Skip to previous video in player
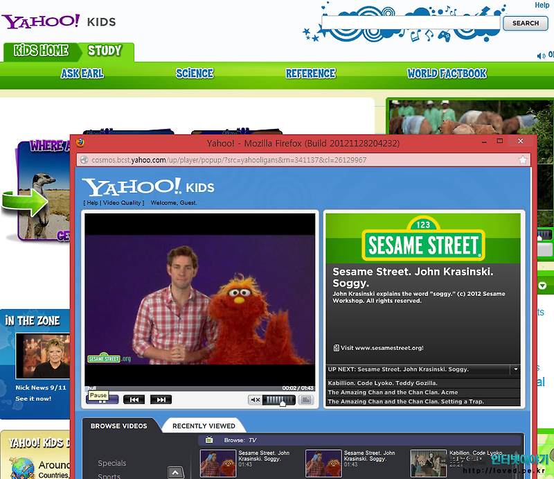 pos(134,400)
